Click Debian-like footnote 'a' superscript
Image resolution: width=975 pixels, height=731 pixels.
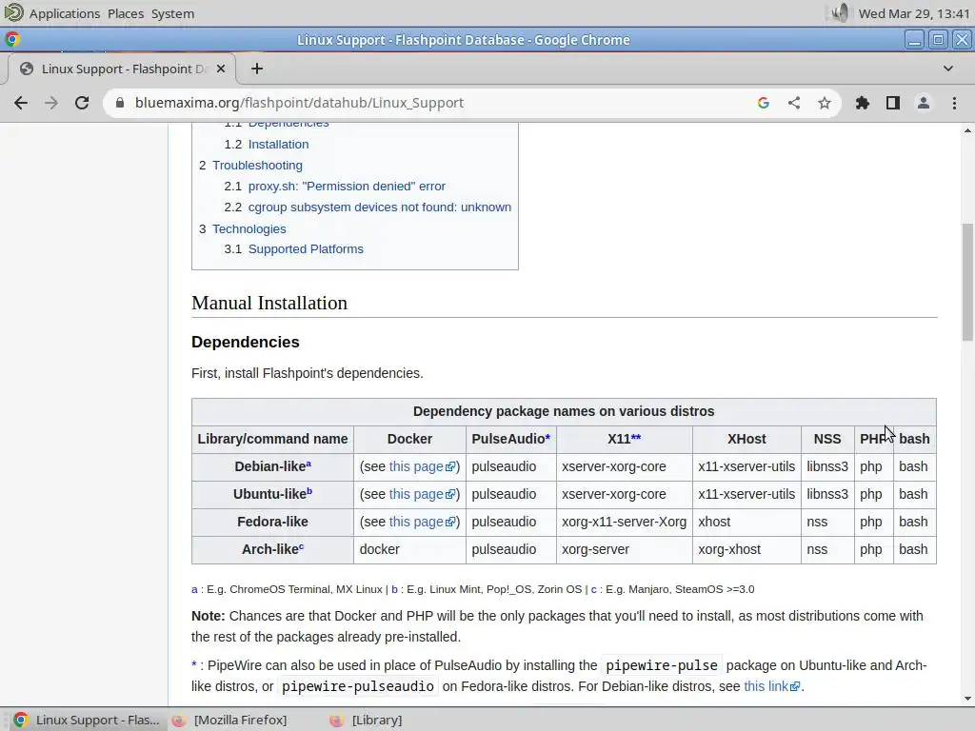308,464
